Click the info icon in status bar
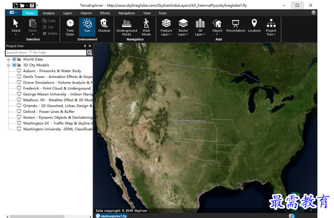The height and width of the screenshot is (218, 334). tap(292, 216)
